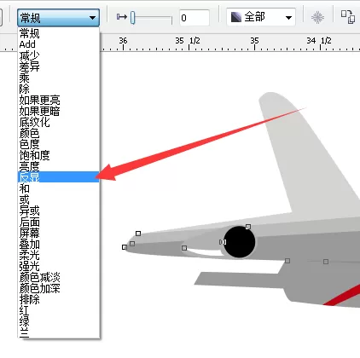The height and width of the screenshot is (358, 360).
Task: Select 排除 blend mode
Action: pyautogui.click(x=59, y=299)
